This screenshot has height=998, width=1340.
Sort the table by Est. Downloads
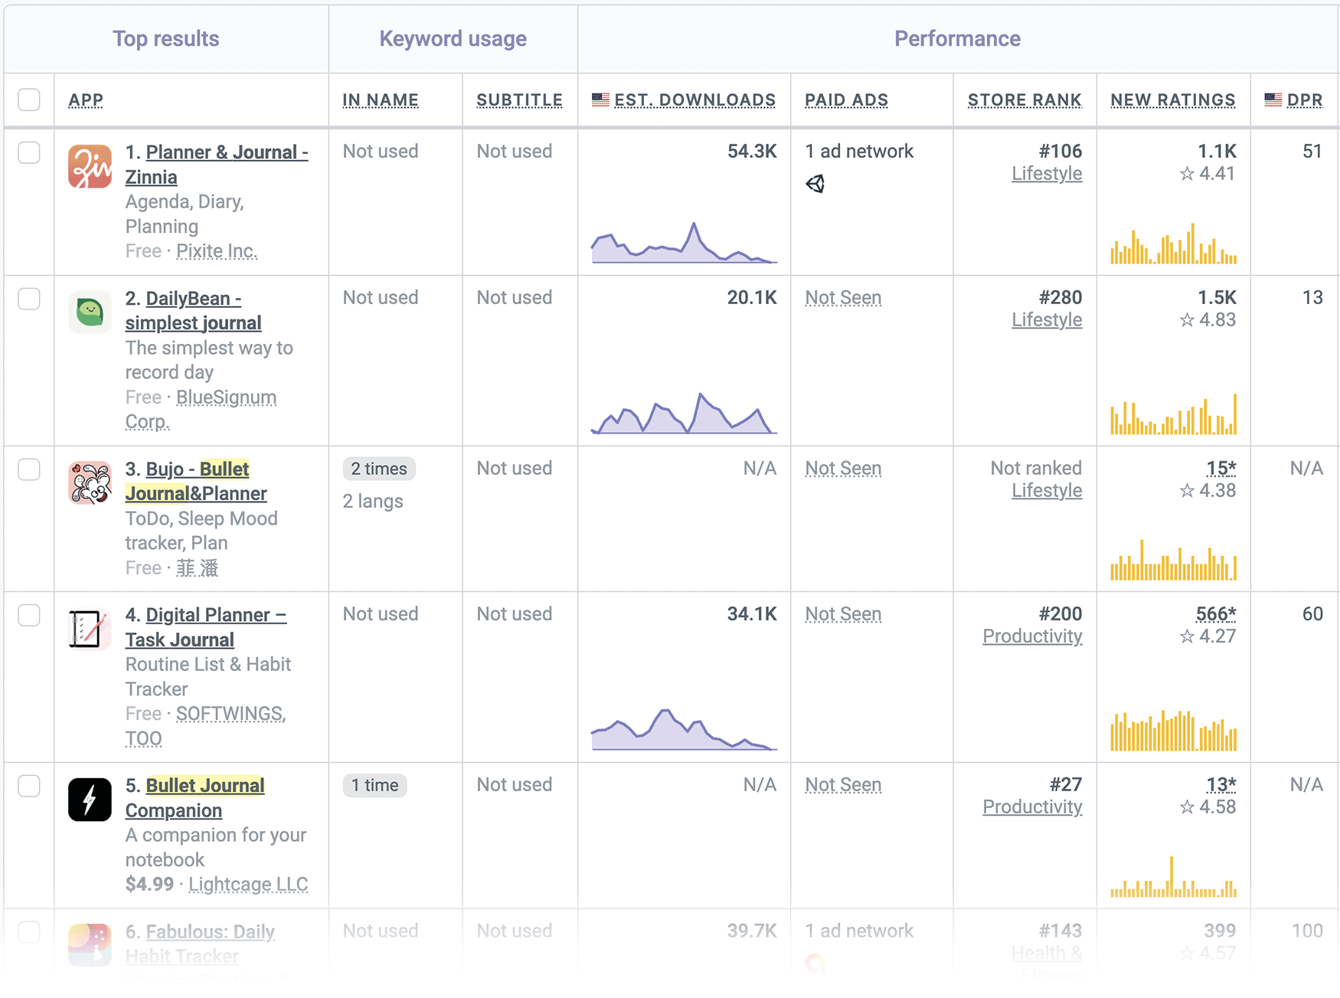click(x=695, y=100)
